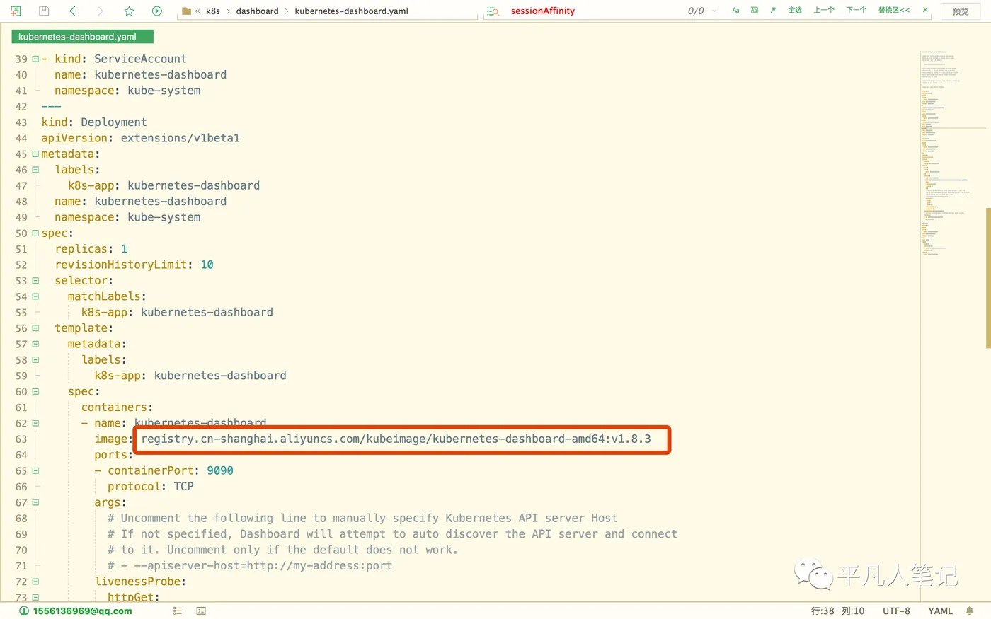Click the folder icon in breadcrumb
The width and height of the screenshot is (991, 619).
[187, 11]
